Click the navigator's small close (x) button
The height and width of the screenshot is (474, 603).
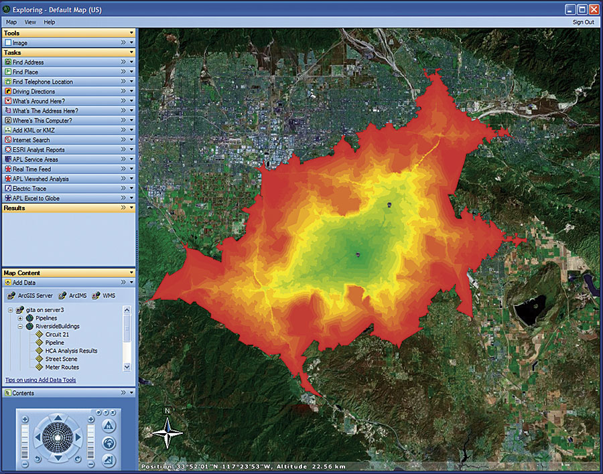click(x=113, y=412)
